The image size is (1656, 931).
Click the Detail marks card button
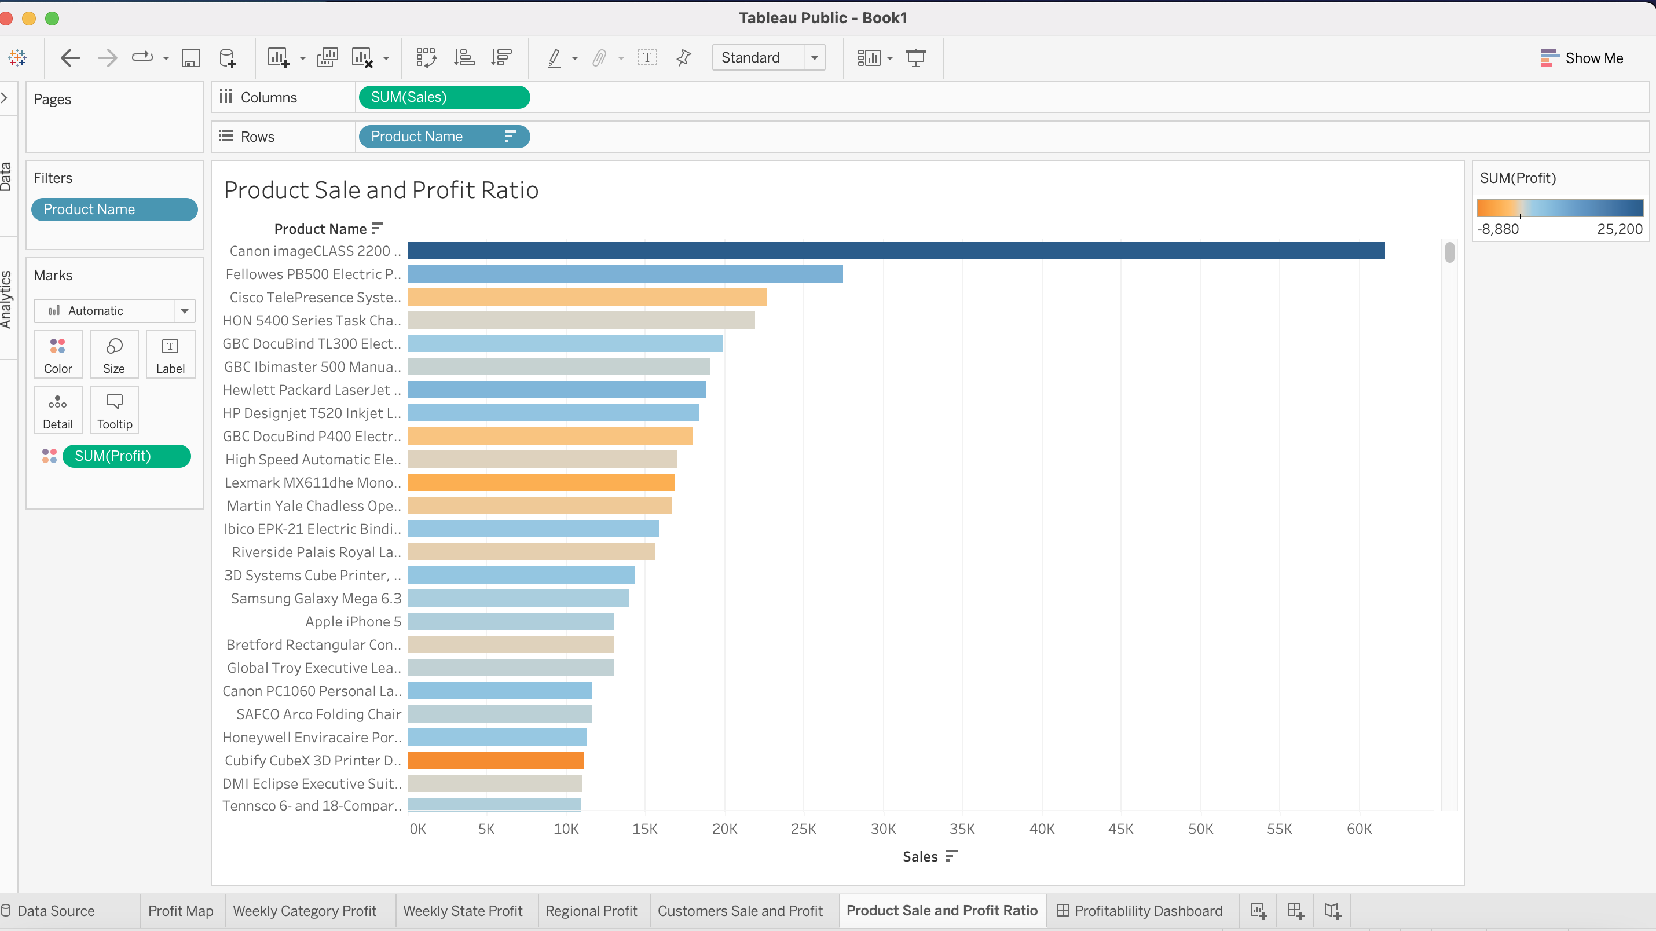(x=58, y=410)
